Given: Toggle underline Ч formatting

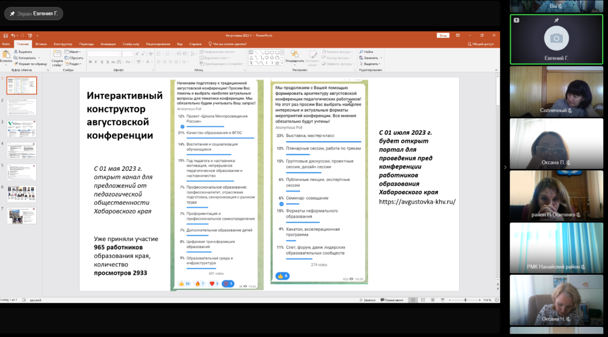Looking at the screenshot, I should 102,62.
